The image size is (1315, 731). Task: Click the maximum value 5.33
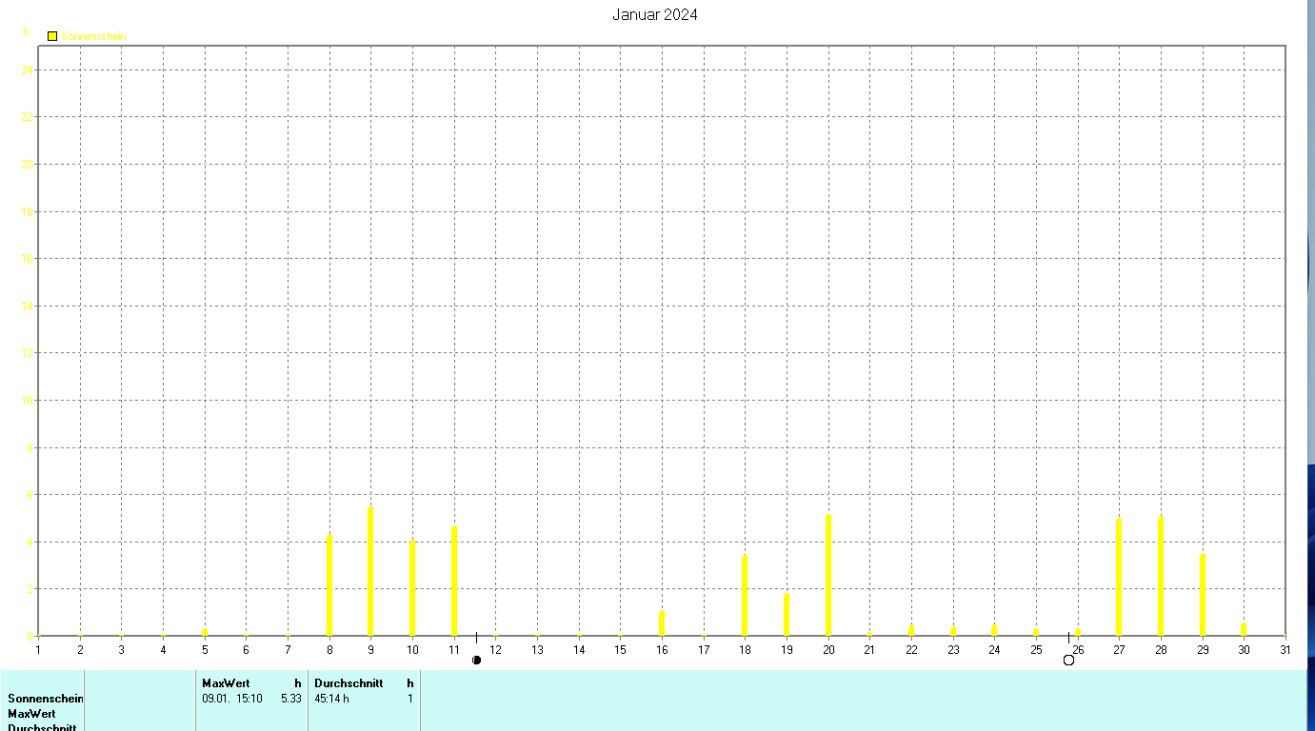tap(291, 699)
